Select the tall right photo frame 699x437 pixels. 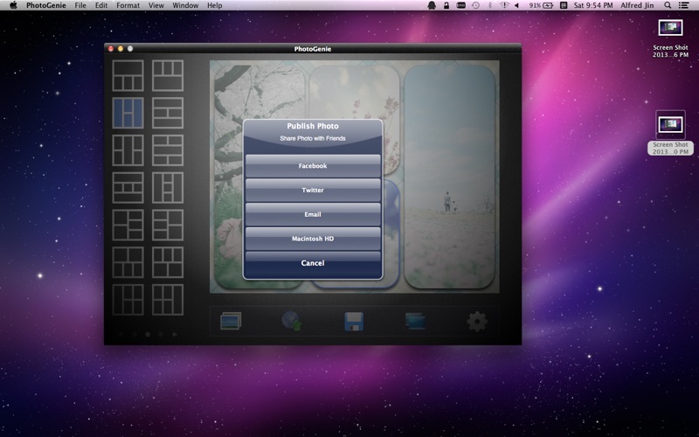click(x=449, y=177)
